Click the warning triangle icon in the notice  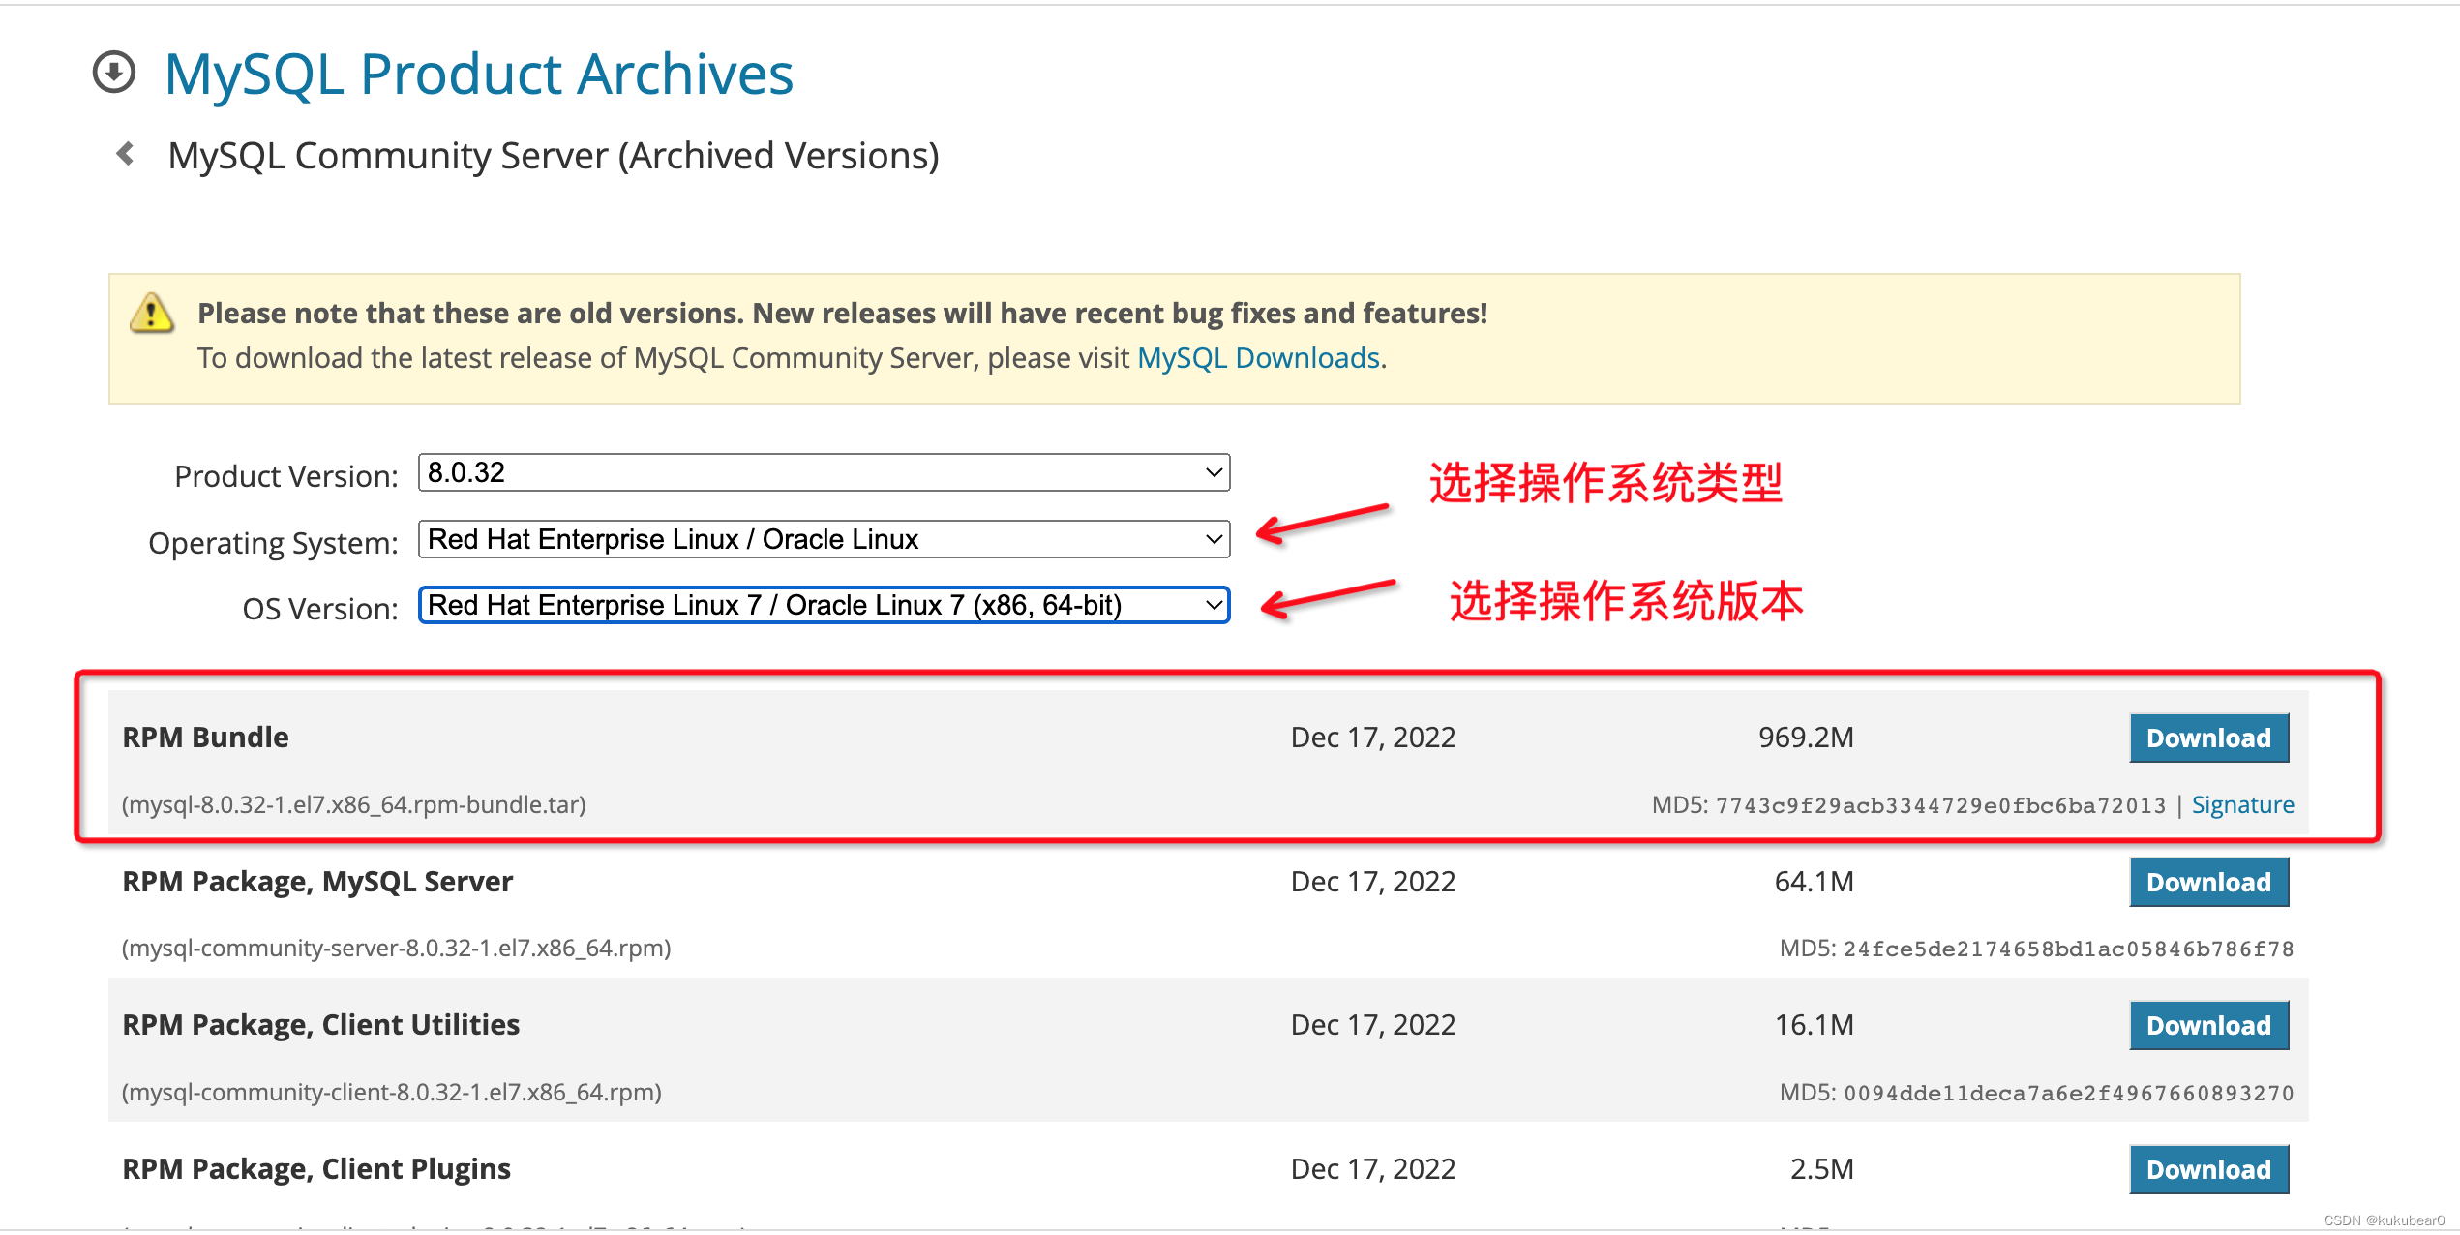point(152,313)
